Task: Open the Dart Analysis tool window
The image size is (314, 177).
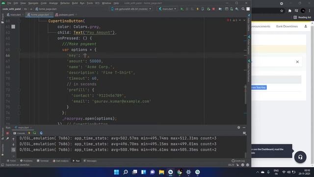Action: click(x=60, y=161)
